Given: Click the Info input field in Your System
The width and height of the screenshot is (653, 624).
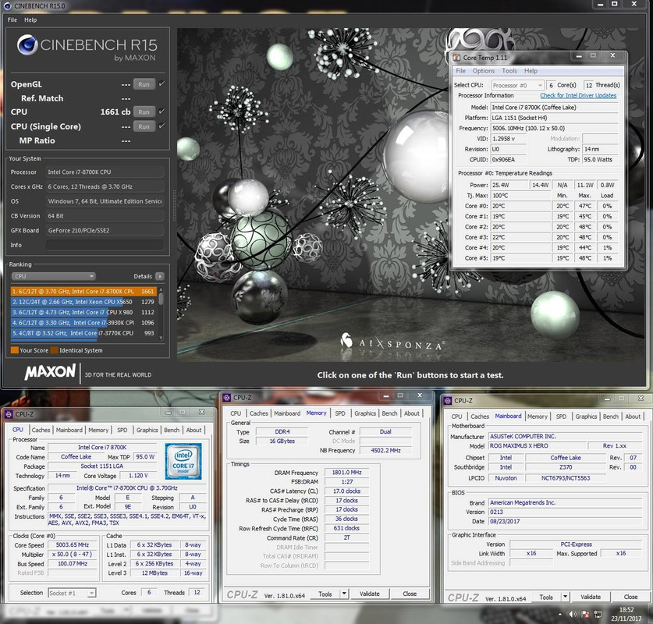Looking at the screenshot, I should coord(105,245).
